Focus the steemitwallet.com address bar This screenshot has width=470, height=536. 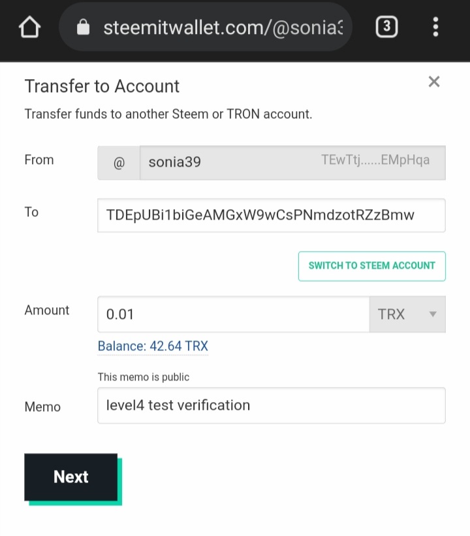tap(222, 27)
